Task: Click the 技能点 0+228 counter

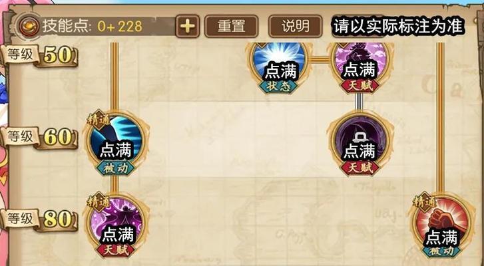Action: [x=93, y=26]
